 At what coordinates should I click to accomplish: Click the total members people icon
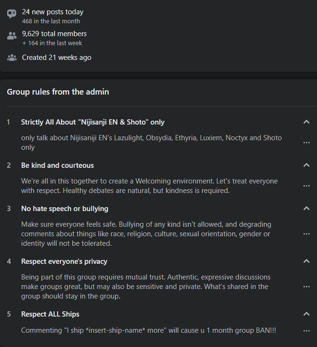click(x=11, y=36)
